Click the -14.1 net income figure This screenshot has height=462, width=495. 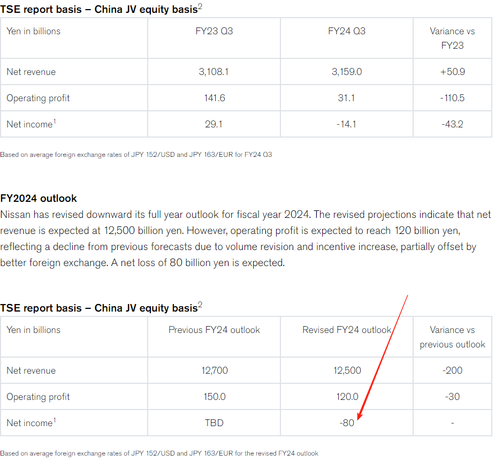tap(347, 124)
